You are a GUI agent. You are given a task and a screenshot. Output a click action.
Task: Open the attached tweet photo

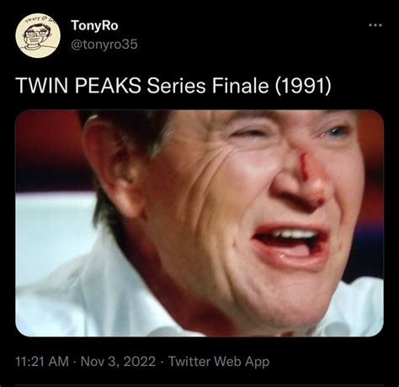(199, 223)
